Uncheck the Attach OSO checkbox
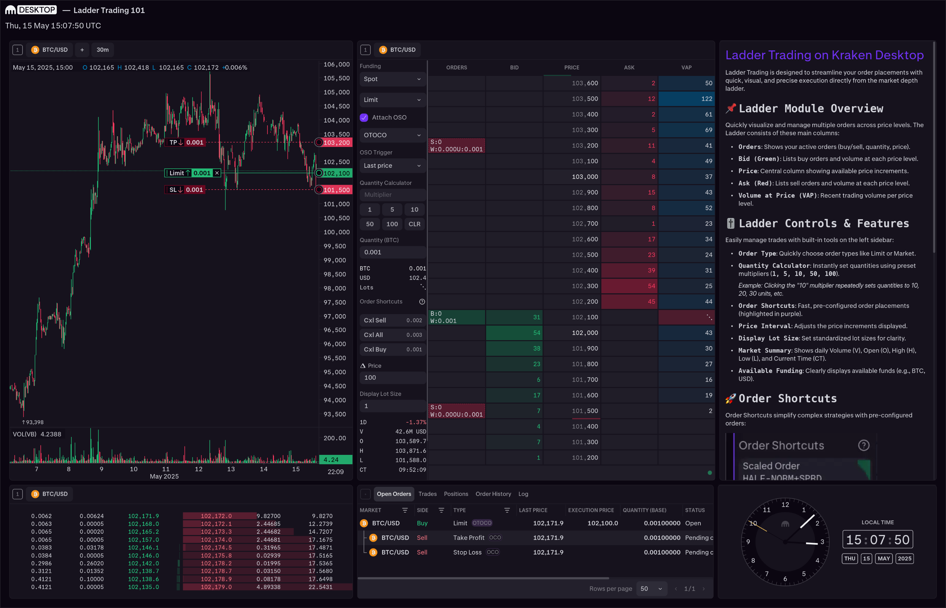The width and height of the screenshot is (946, 608). coord(364,117)
